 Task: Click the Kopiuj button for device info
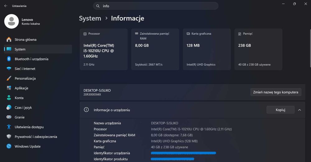point(281,110)
